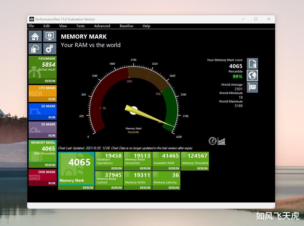
Task: Rerun the Database Operations test
Action: tap(116, 168)
